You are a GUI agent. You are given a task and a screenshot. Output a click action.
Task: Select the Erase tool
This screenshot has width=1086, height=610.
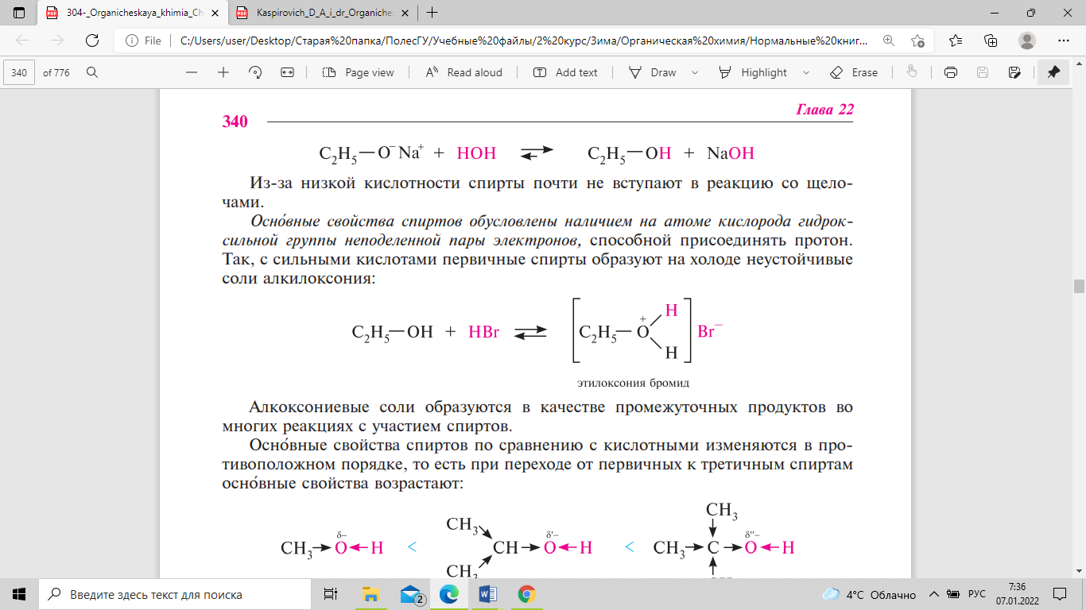point(854,72)
